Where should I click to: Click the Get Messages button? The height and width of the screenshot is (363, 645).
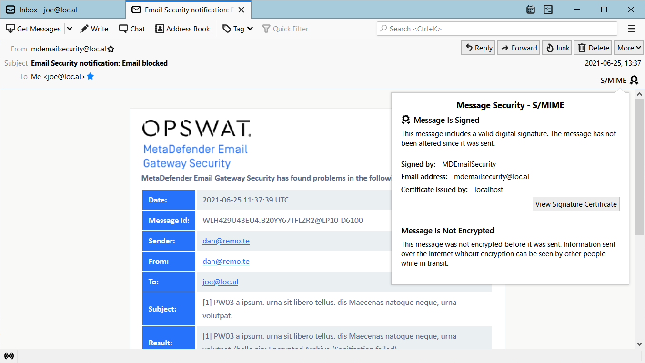(x=33, y=29)
